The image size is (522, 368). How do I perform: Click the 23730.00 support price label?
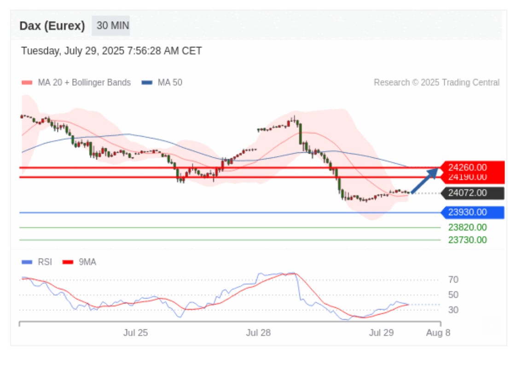point(467,240)
